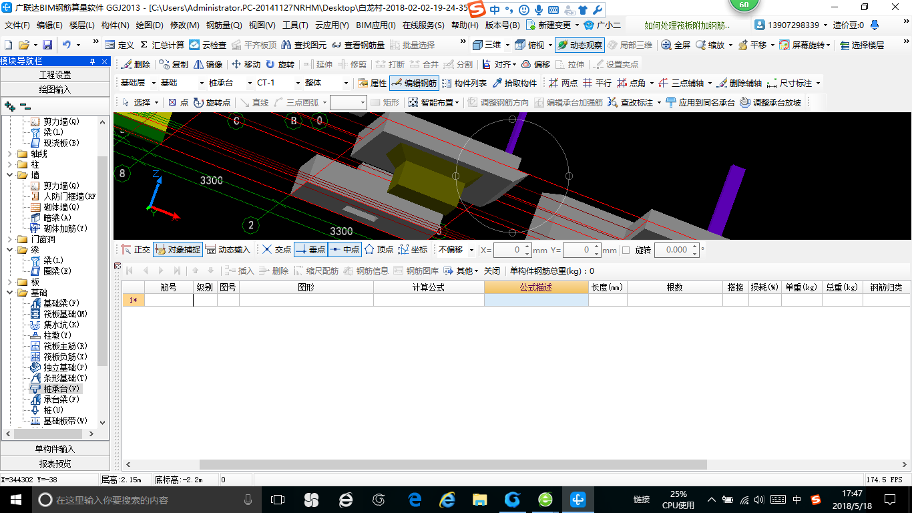Select the 移动 move tool
This screenshot has width=912, height=513.
coord(246,64)
